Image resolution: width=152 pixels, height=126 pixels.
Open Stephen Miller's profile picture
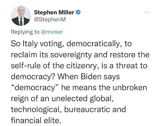pos(21,16)
